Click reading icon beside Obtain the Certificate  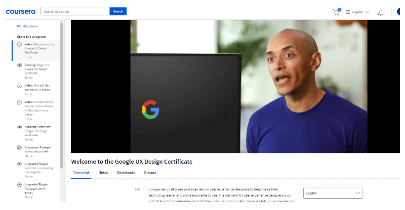[x=19, y=127]
